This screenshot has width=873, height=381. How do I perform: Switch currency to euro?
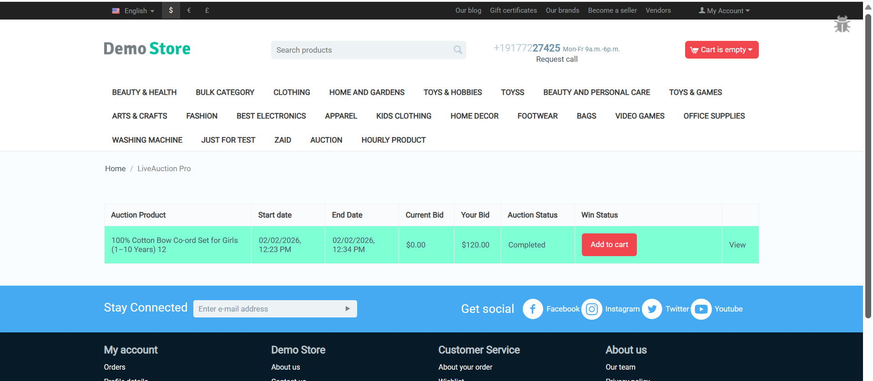point(189,10)
